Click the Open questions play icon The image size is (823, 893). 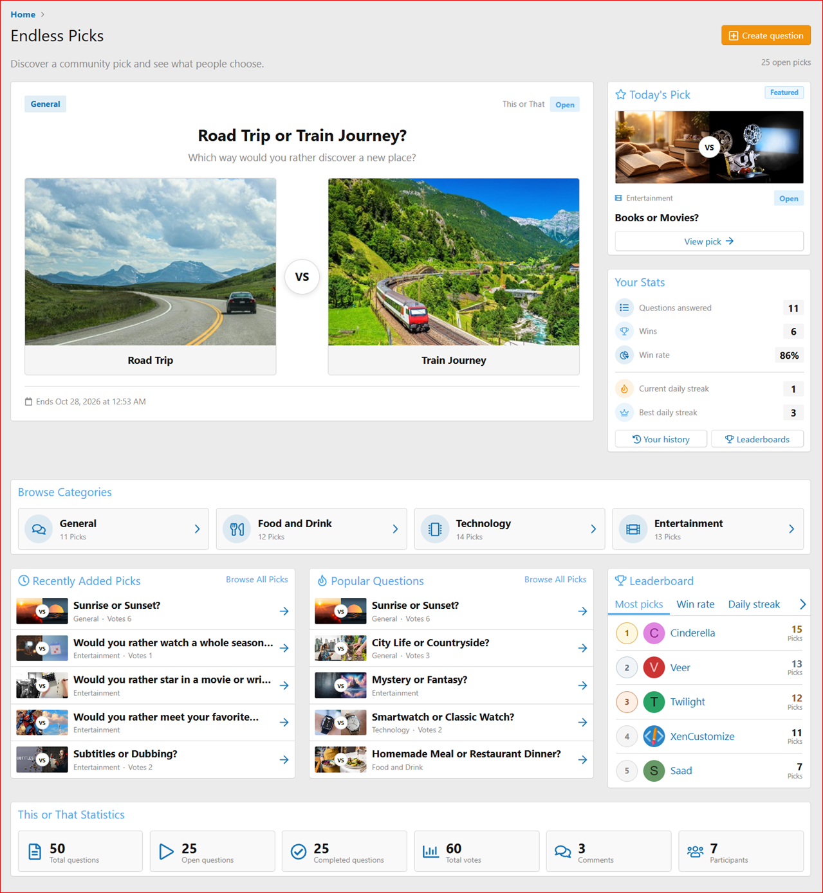pyautogui.click(x=167, y=852)
